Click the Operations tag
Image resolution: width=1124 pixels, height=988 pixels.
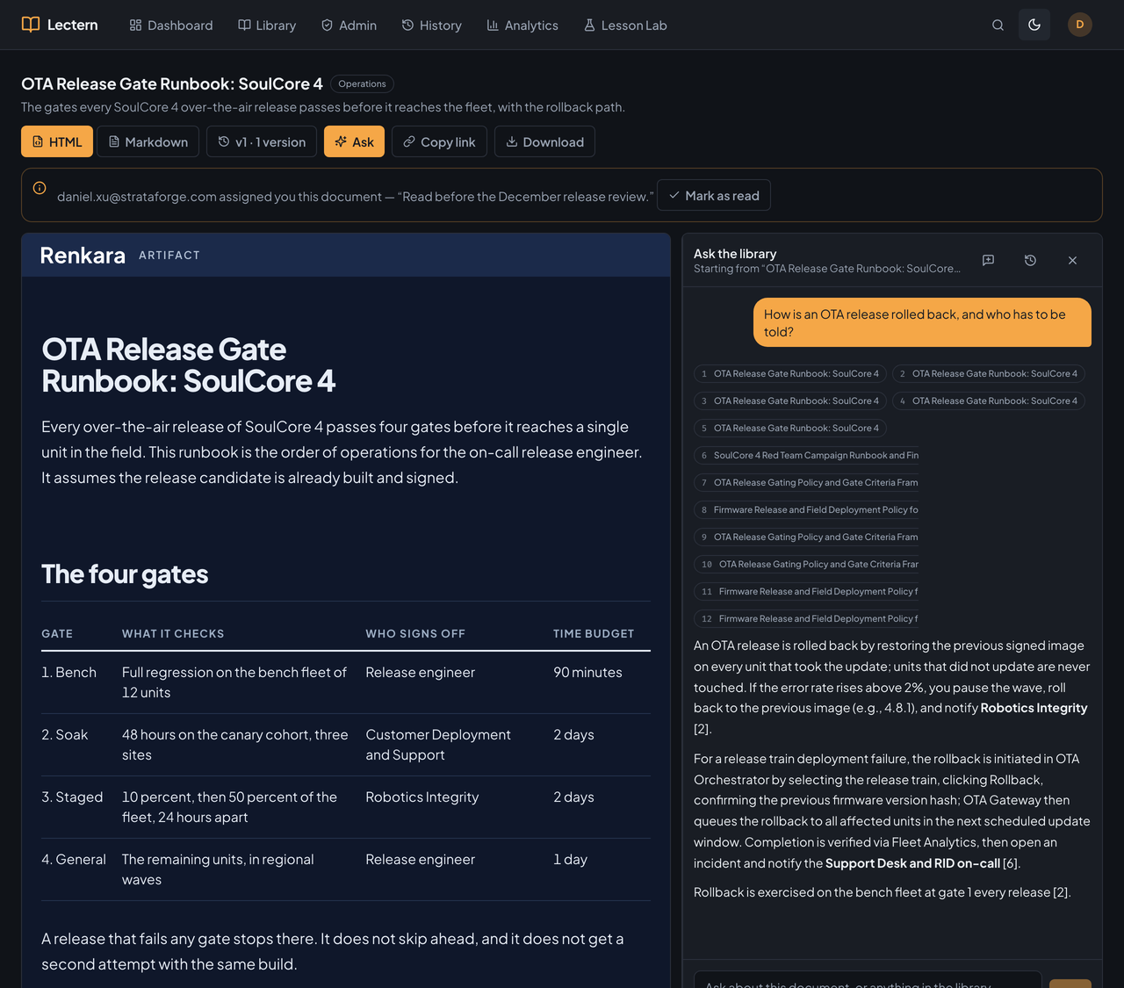[x=362, y=84]
